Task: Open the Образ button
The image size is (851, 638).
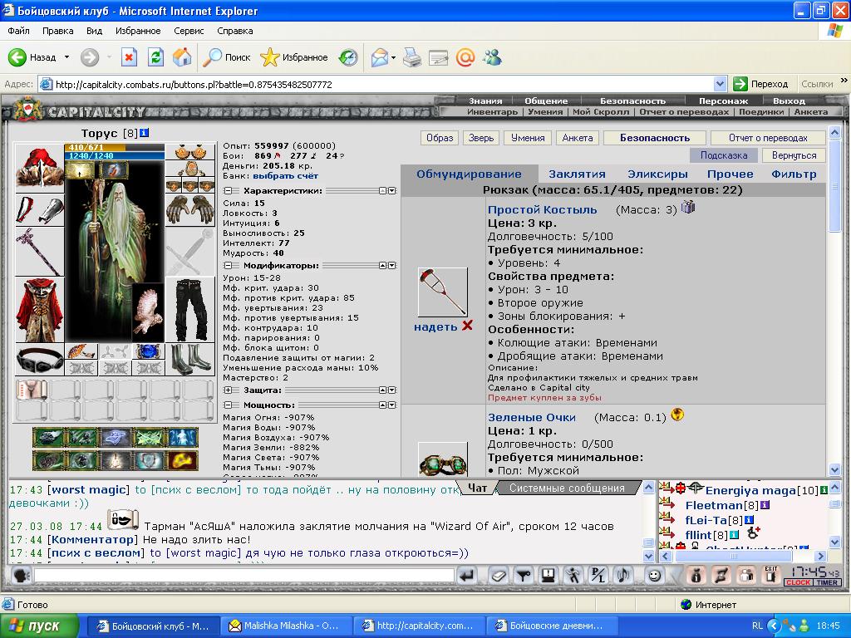Action: 440,138
